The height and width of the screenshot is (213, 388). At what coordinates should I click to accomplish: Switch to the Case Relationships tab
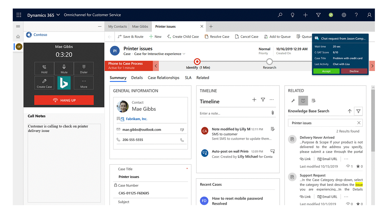click(x=164, y=78)
